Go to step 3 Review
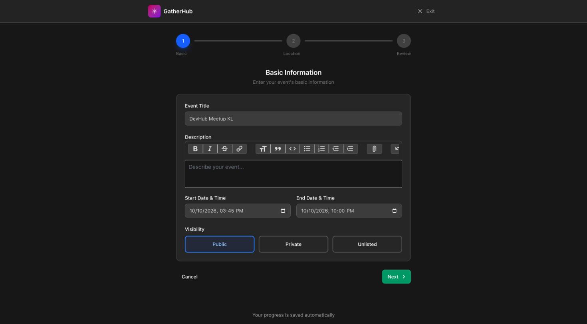This screenshot has height=324, width=587. 404,41
